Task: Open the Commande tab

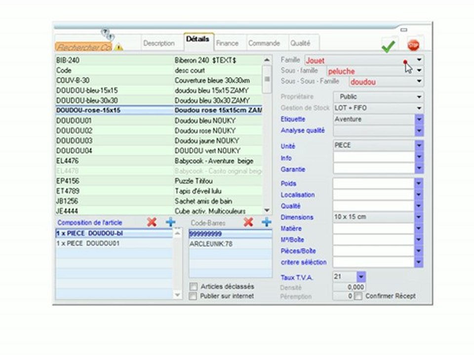Action: click(264, 43)
